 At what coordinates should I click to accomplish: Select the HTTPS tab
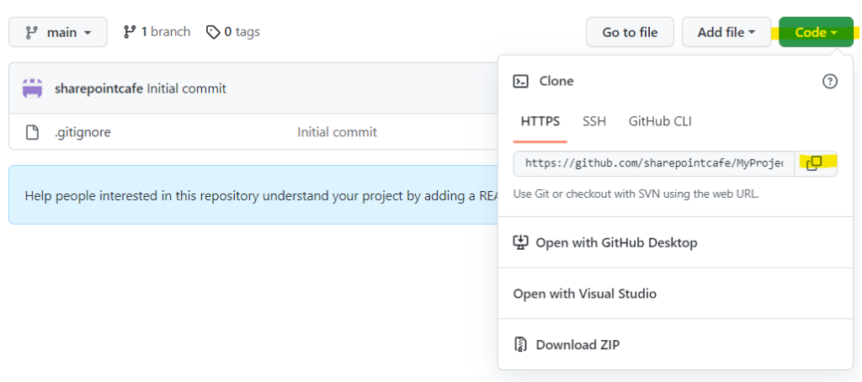[x=540, y=121]
